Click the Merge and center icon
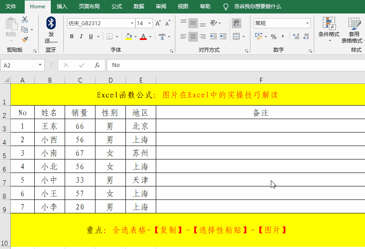Image resolution: width=365 pixels, height=249 pixels. [236, 37]
